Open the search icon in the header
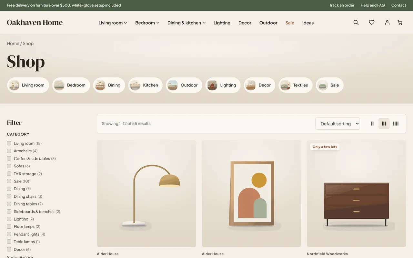Image resolution: width=413 pixels, height=258 pixels. coord(356,23)
